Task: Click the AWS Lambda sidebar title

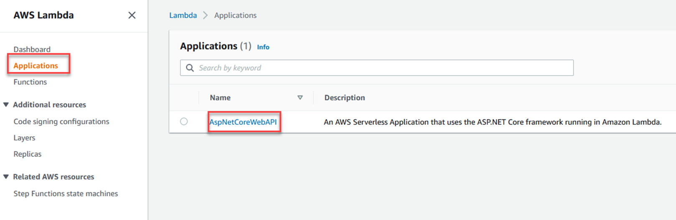Action: pos(43,15)
